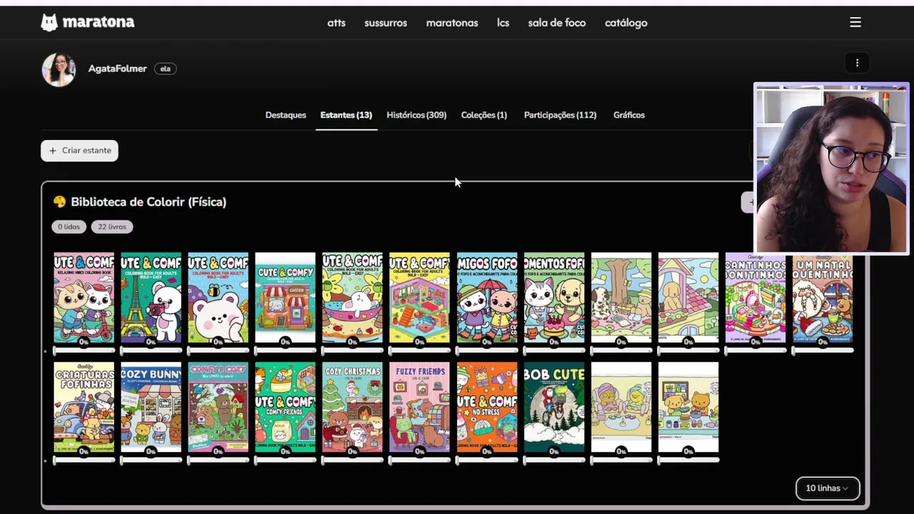
Task: Click the AgataFolmer username
Action: tap(117, 69)
